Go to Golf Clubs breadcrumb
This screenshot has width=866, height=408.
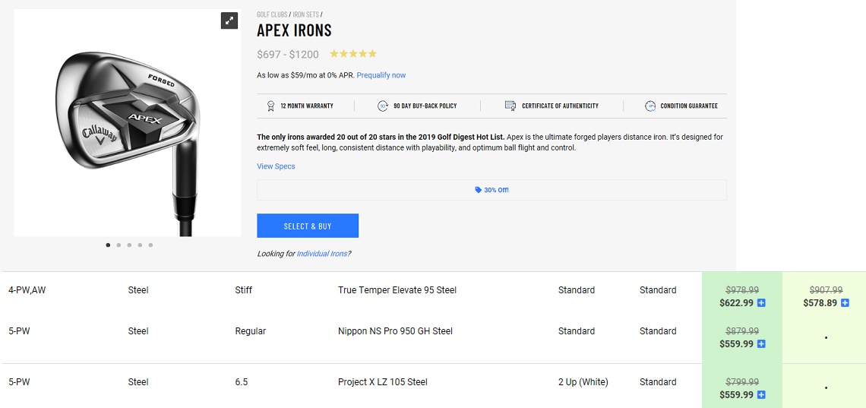coord(272,14)
